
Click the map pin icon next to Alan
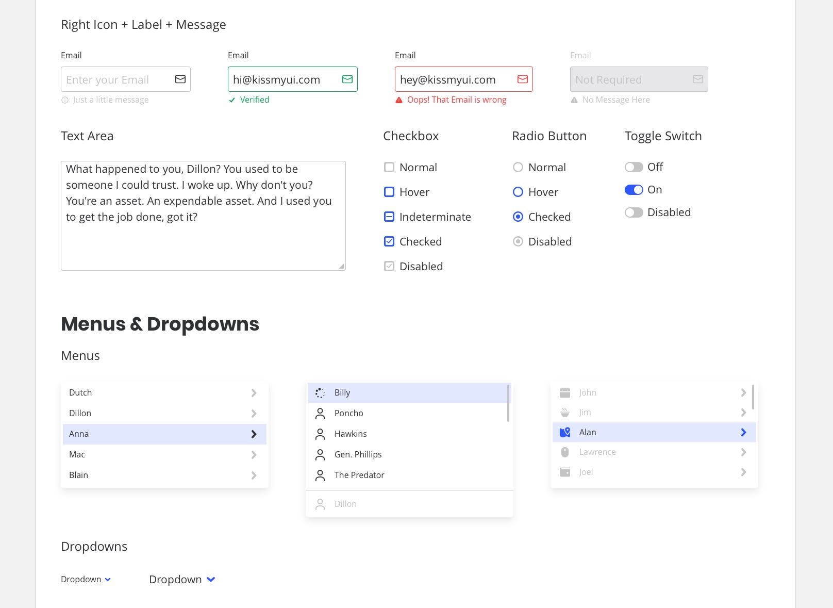(x=565, y=432)
